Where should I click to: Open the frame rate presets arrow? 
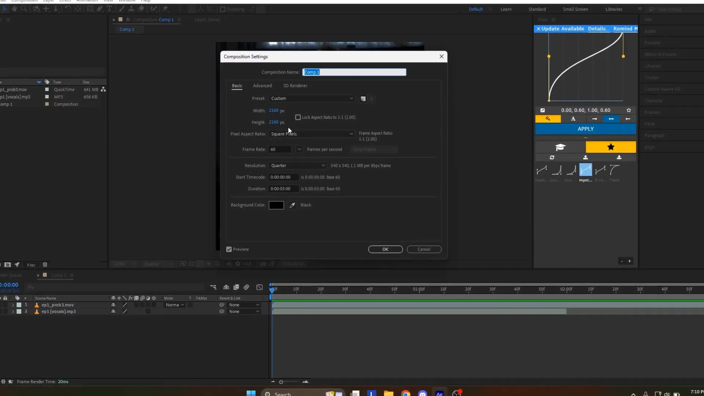(x=299, y=149)
